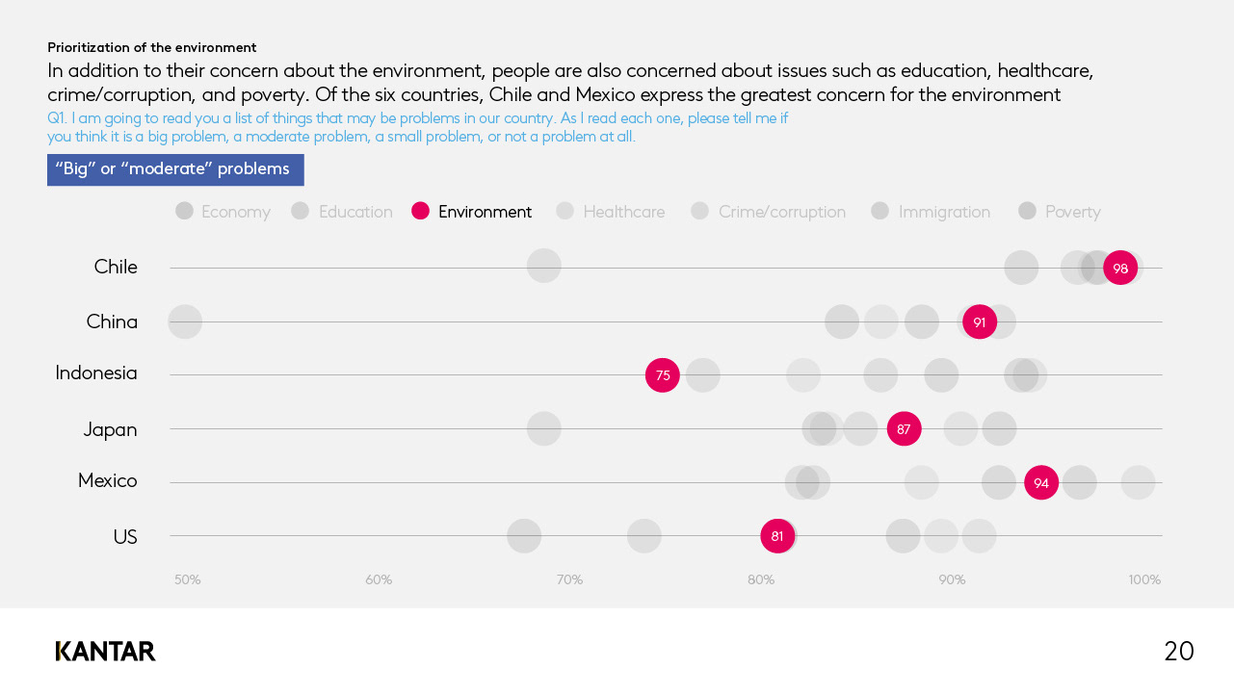Image resolution: width=1234 pixels, height=694 pixels.
Task: Toggle Crime/corruption legend item
Action: click(x=769, y=212)
